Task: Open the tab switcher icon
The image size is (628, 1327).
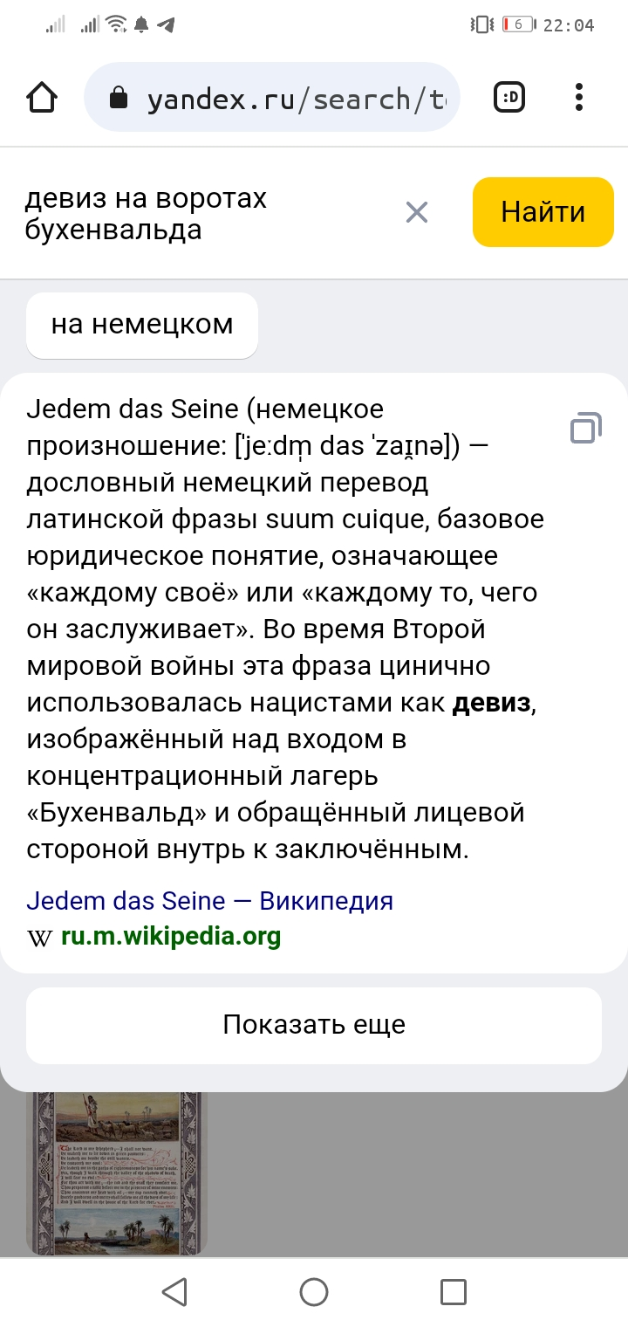Action: click(x=509, y=98)
